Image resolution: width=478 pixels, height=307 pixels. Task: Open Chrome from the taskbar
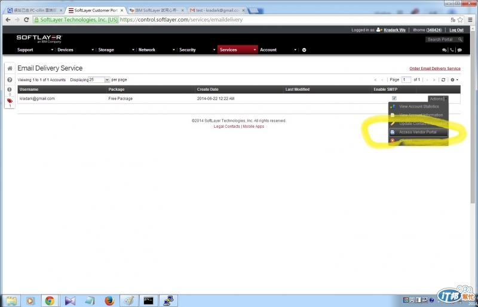tap(50, 300)
